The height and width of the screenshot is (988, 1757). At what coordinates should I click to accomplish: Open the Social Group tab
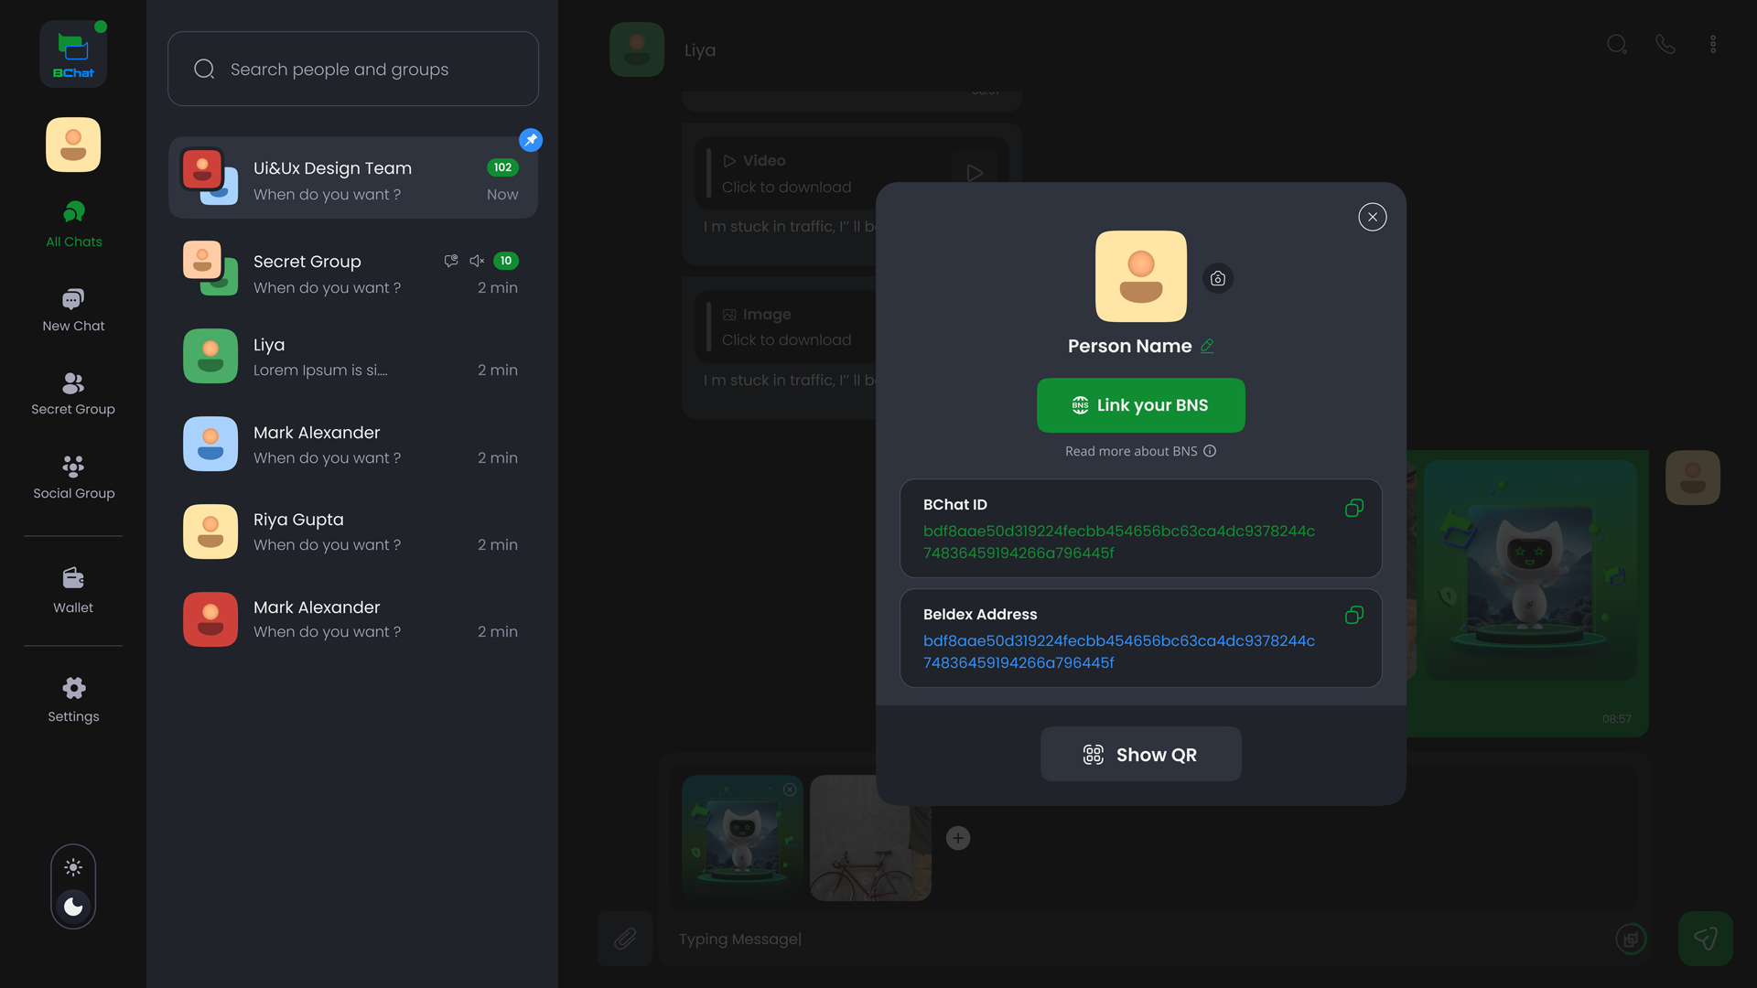point(73,478)
